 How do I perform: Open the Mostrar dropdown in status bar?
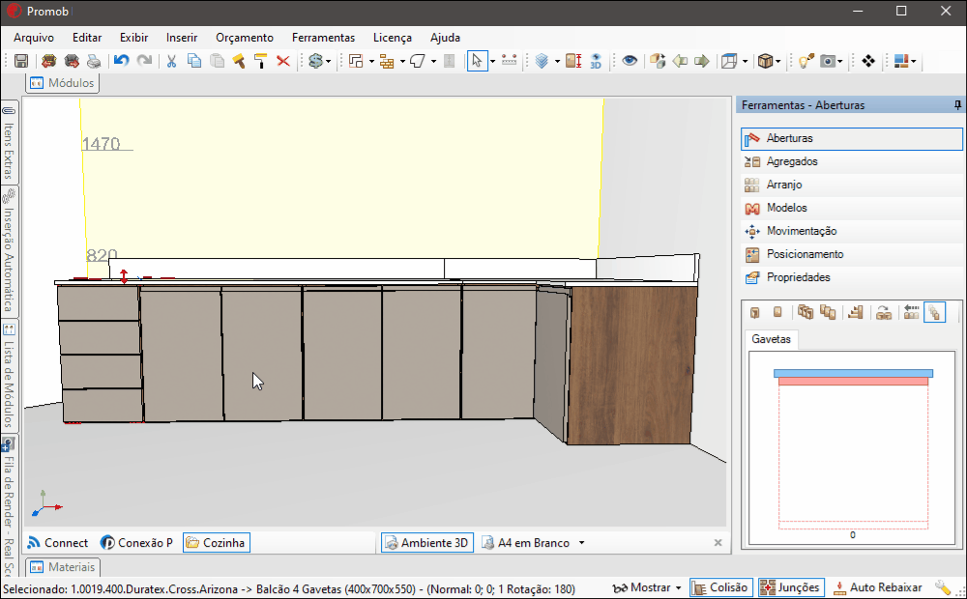[x=648, y=588]
